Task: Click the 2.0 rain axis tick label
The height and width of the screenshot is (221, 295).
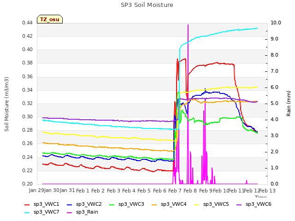Action: point(275,152)
